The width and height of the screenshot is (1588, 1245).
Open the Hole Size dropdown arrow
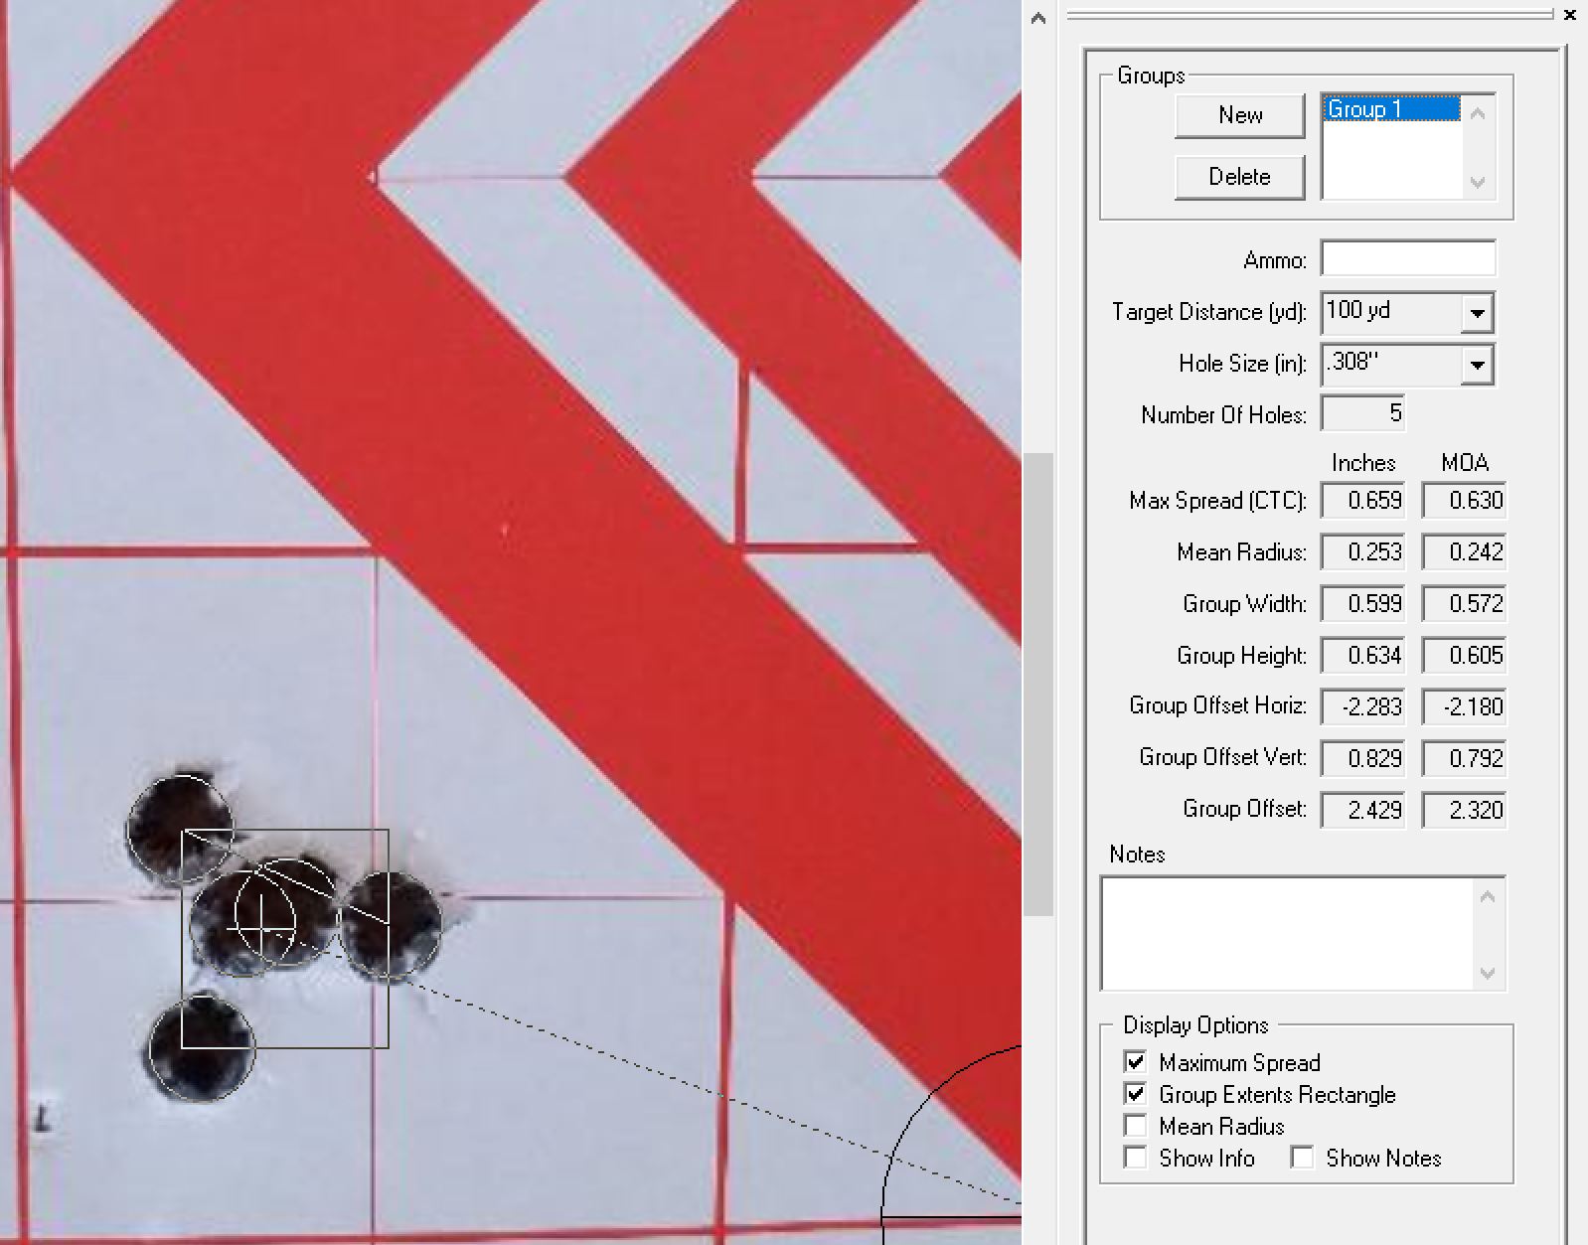click(1478, 365)
